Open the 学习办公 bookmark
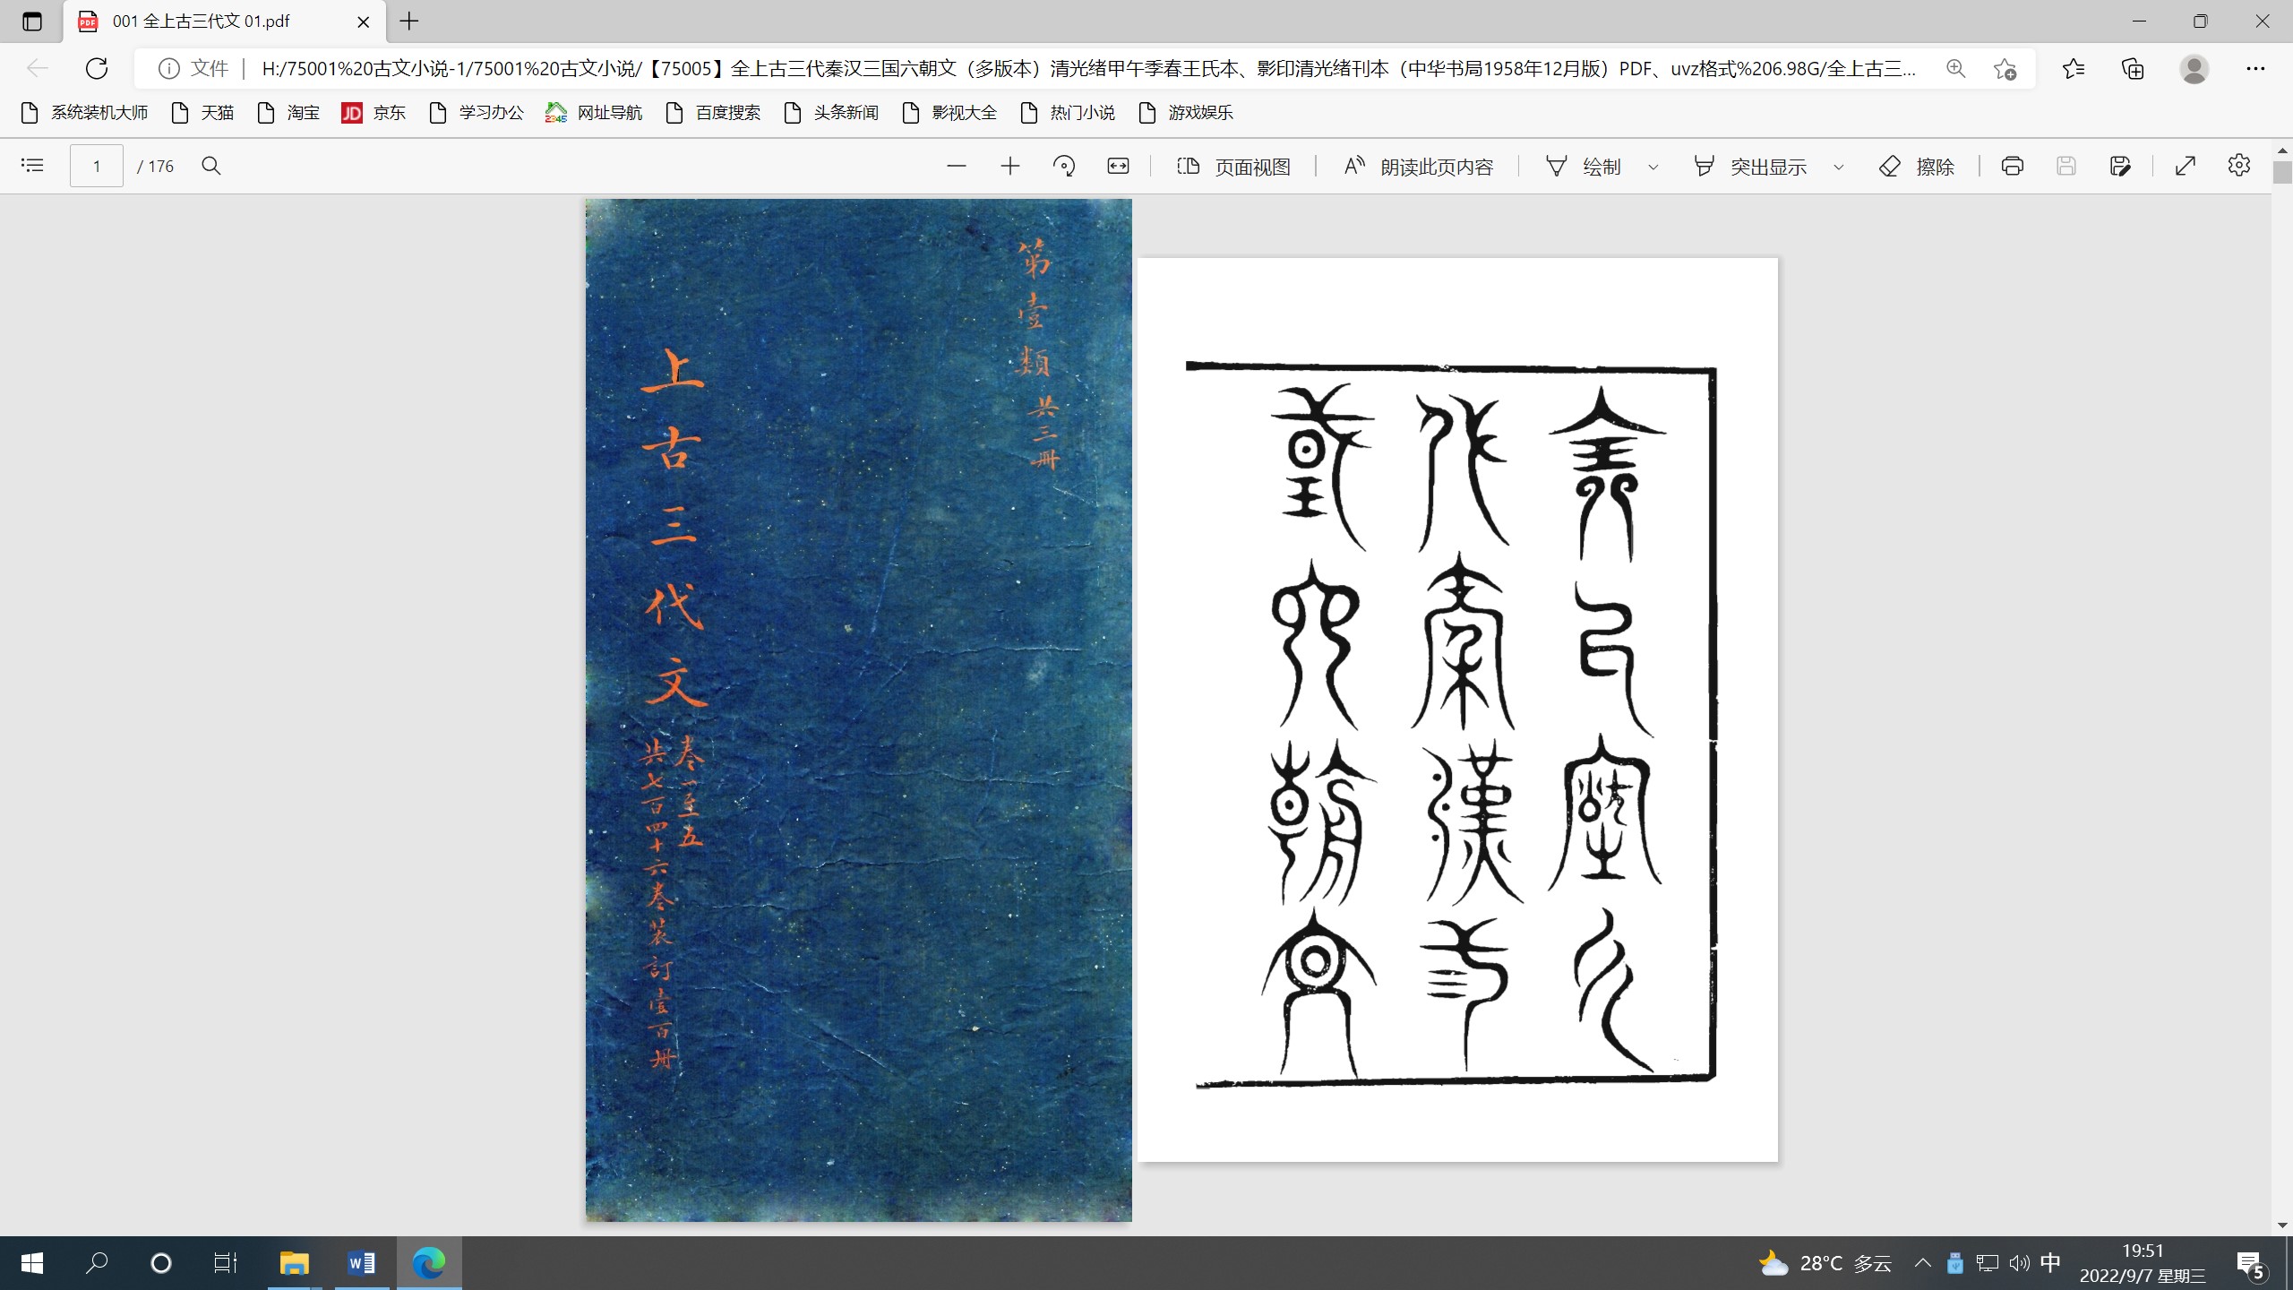 click(x=477, y=113)
